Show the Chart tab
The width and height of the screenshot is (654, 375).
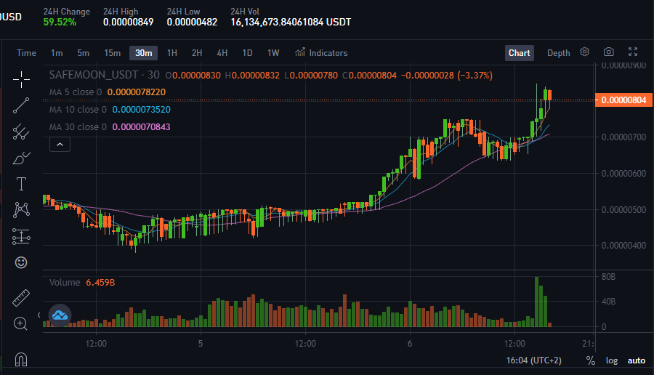520,53
